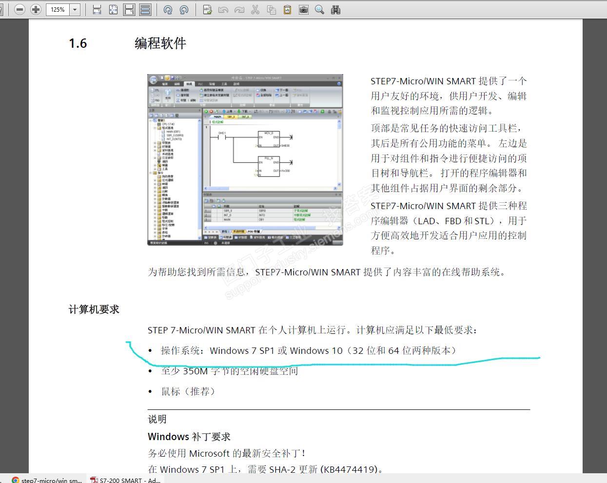Click the sentence 为帮助您找到所需信息
The image size is (607, 483).
click(x=328, y=272)
